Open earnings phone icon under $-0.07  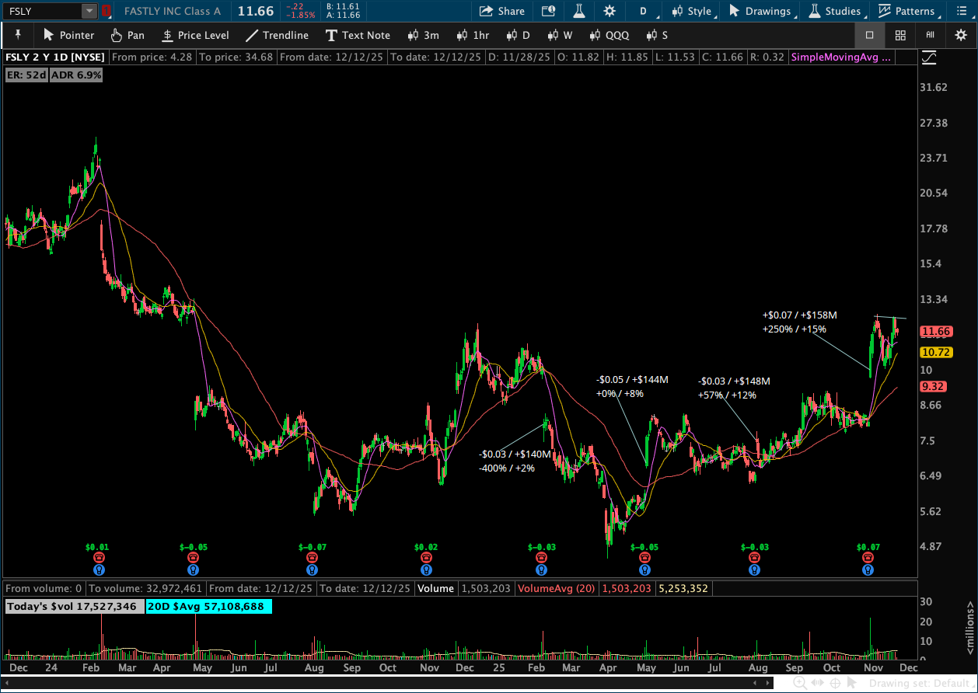click(x=312, y=558)
